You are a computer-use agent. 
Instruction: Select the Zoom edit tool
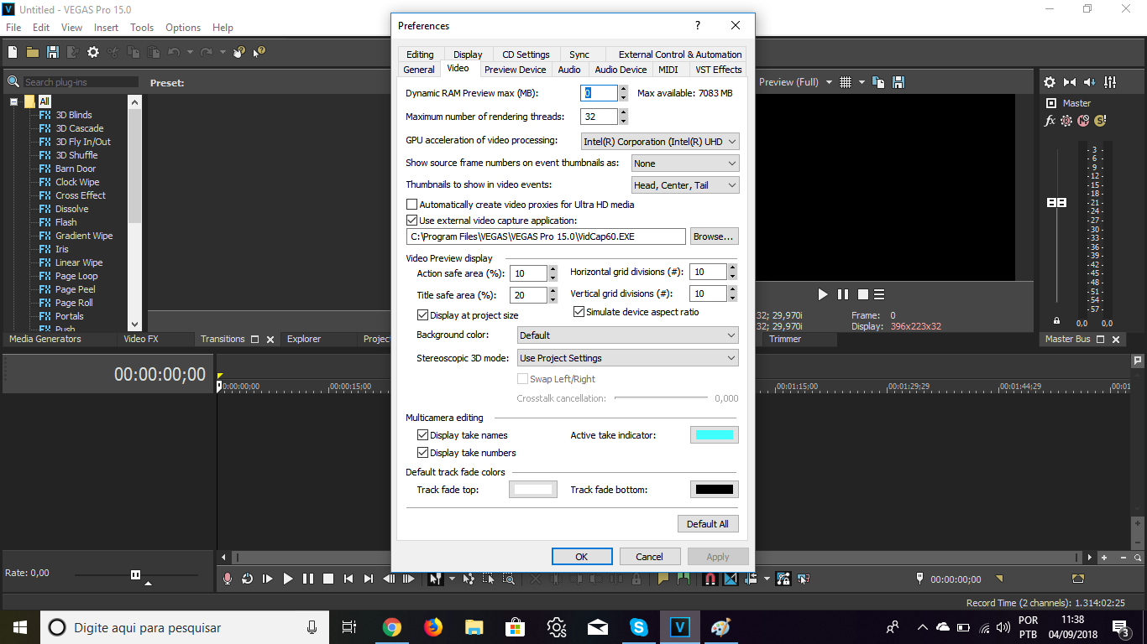pyautogui.click(x=508, y=579)
